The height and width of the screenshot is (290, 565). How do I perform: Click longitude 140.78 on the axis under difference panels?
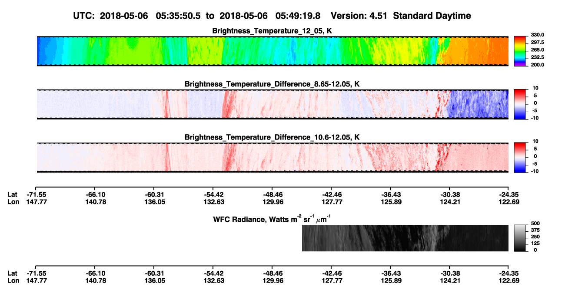pyautogui.click(x=95, y=202)
